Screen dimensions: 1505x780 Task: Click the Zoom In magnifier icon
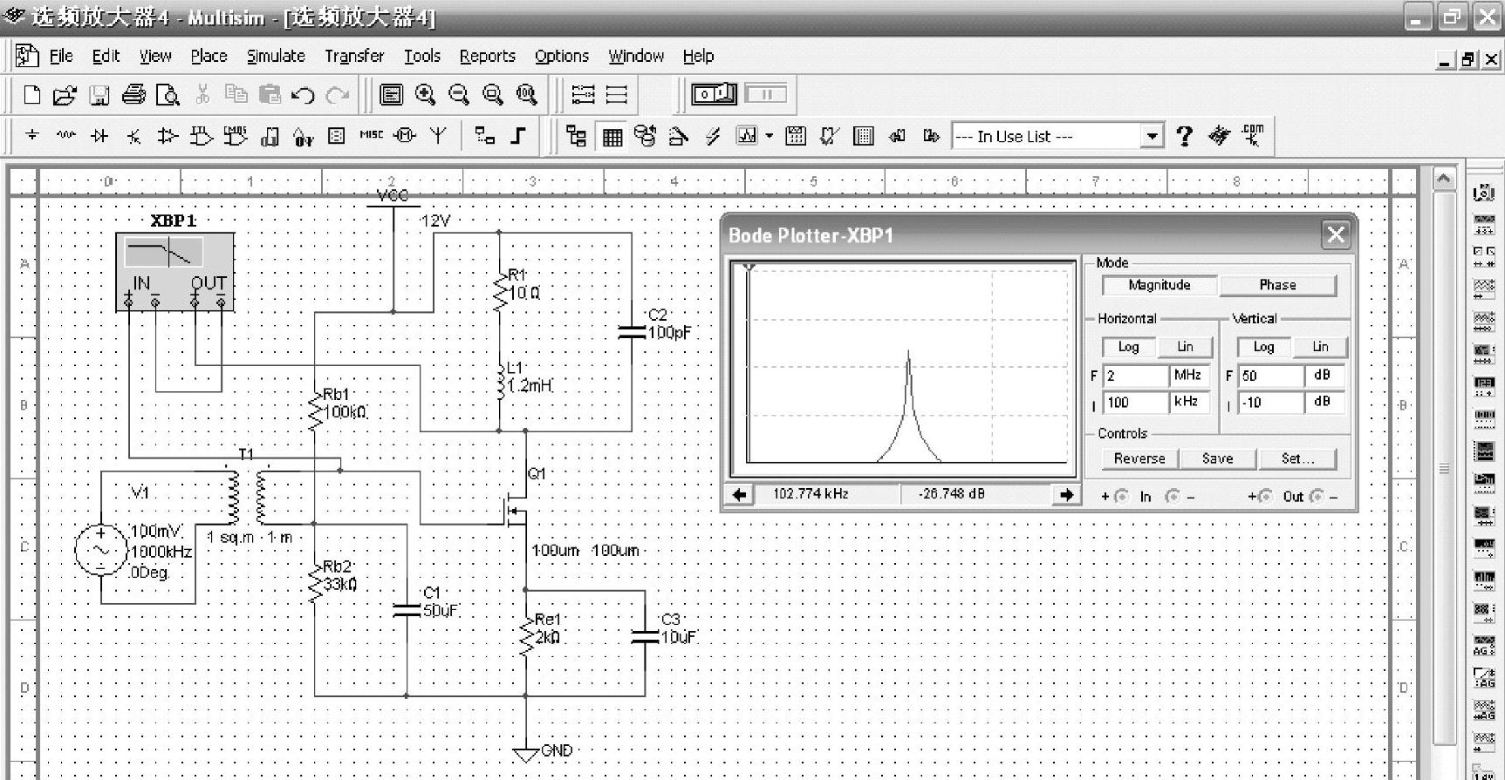[x=425, y=95]
